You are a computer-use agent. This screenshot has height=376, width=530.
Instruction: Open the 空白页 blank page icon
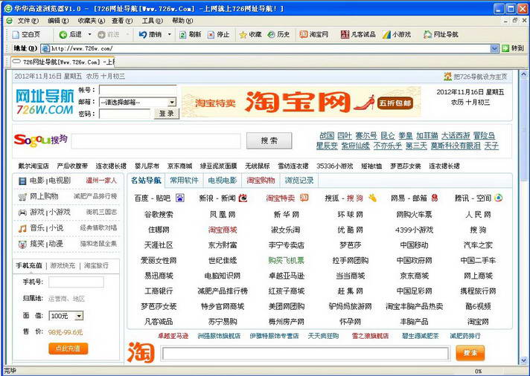point(26,34)
